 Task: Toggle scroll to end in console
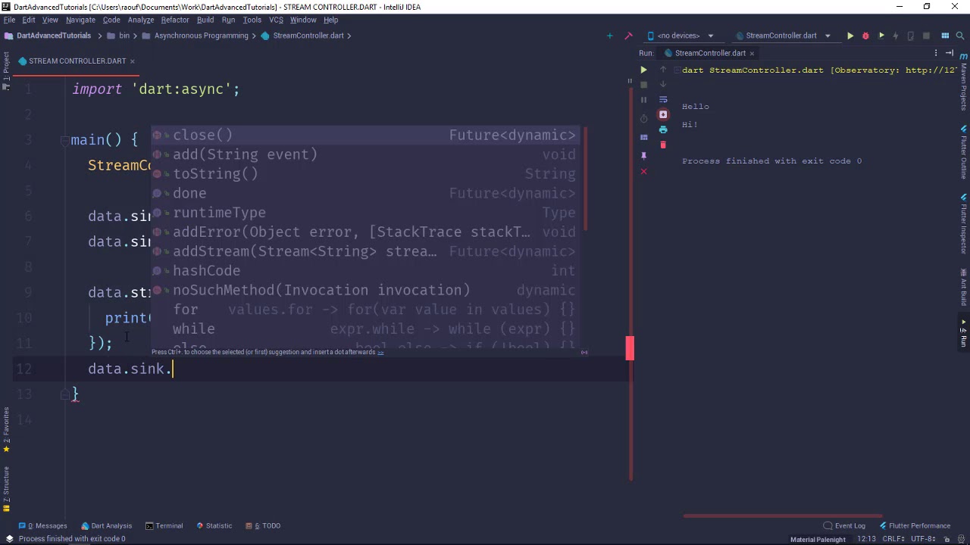663,114
